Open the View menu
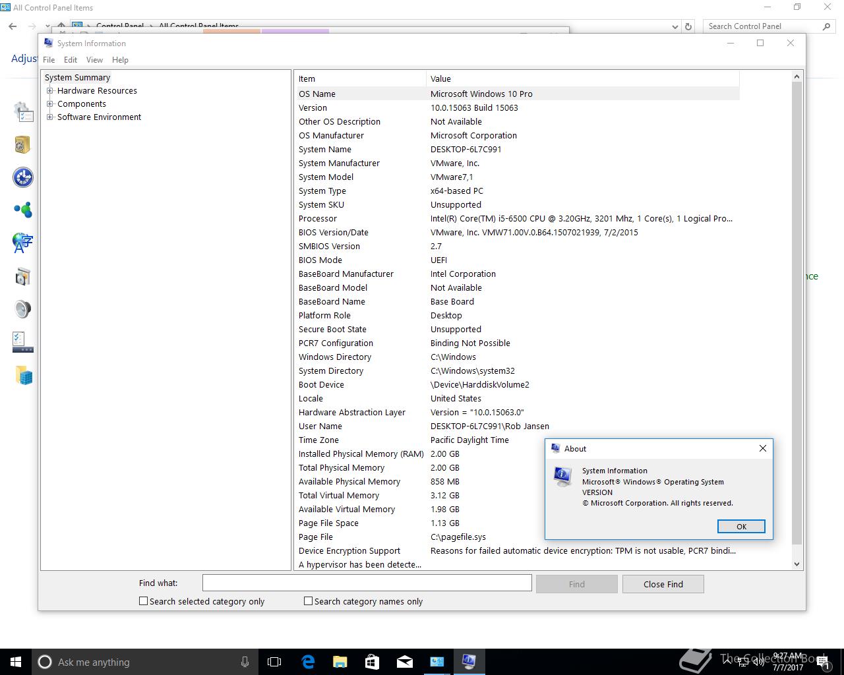The width and height of the screenshot is (844, 675). (94, 59)
